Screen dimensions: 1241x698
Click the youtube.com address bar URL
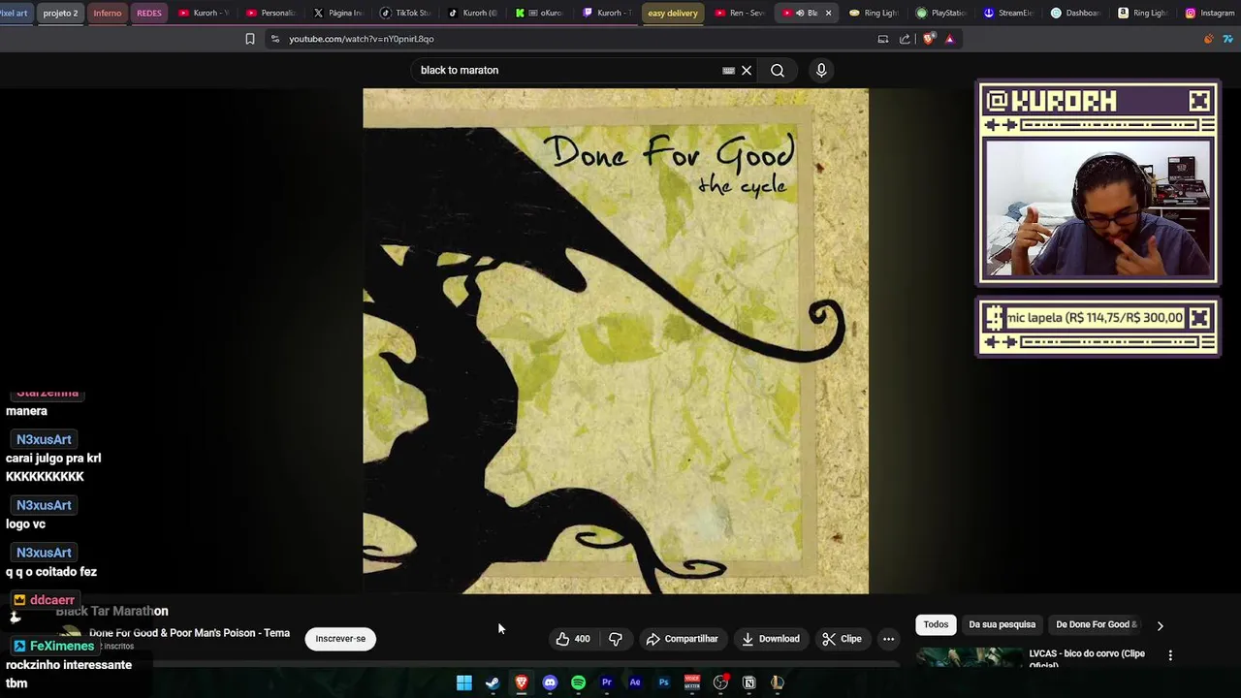(x=362, y=39)
